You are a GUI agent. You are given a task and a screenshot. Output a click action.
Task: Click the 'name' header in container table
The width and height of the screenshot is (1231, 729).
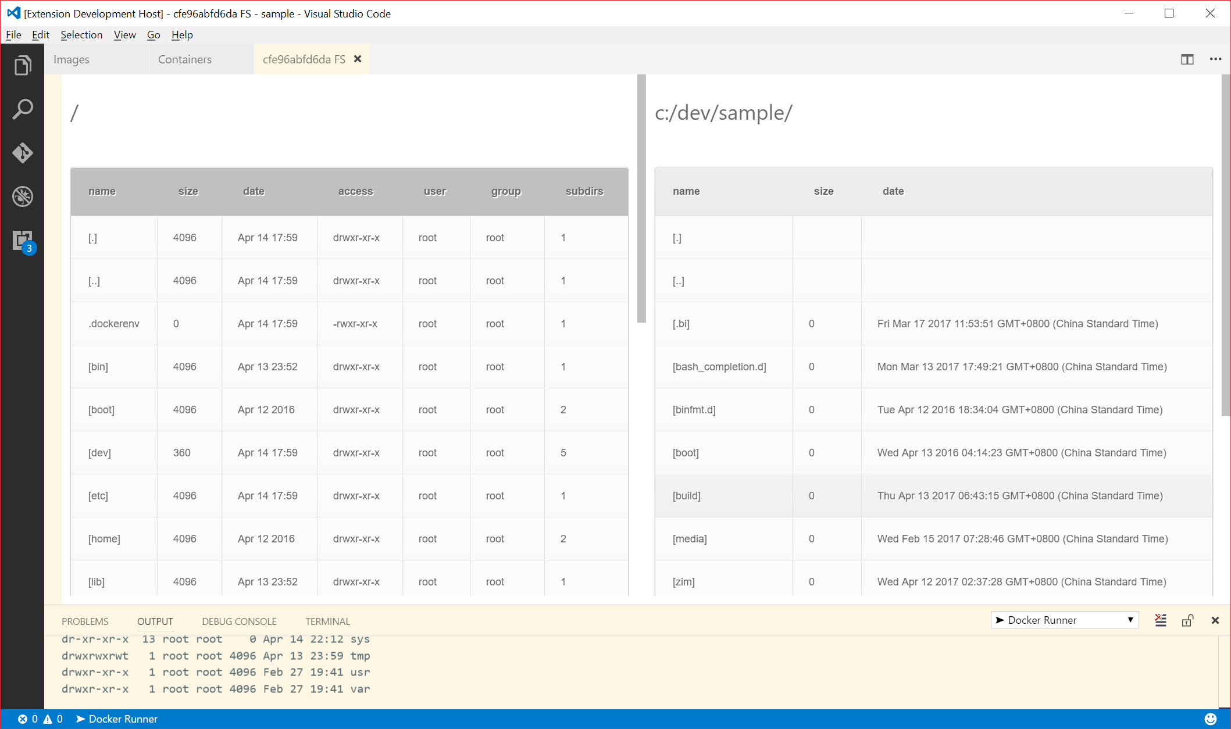coord(102,191)
